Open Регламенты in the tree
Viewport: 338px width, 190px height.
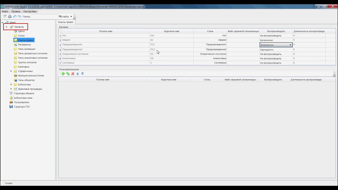(24, 45)
